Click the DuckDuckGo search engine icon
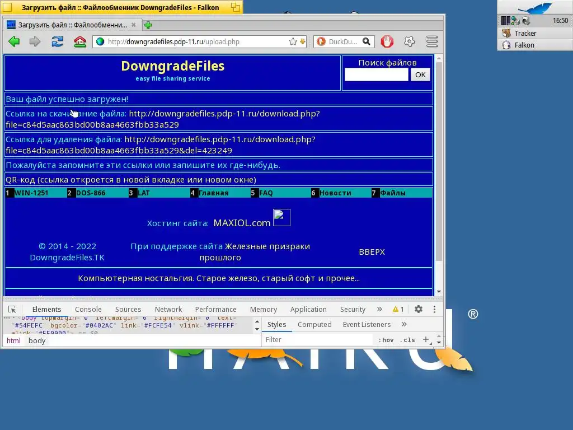 tap(321, 41)
